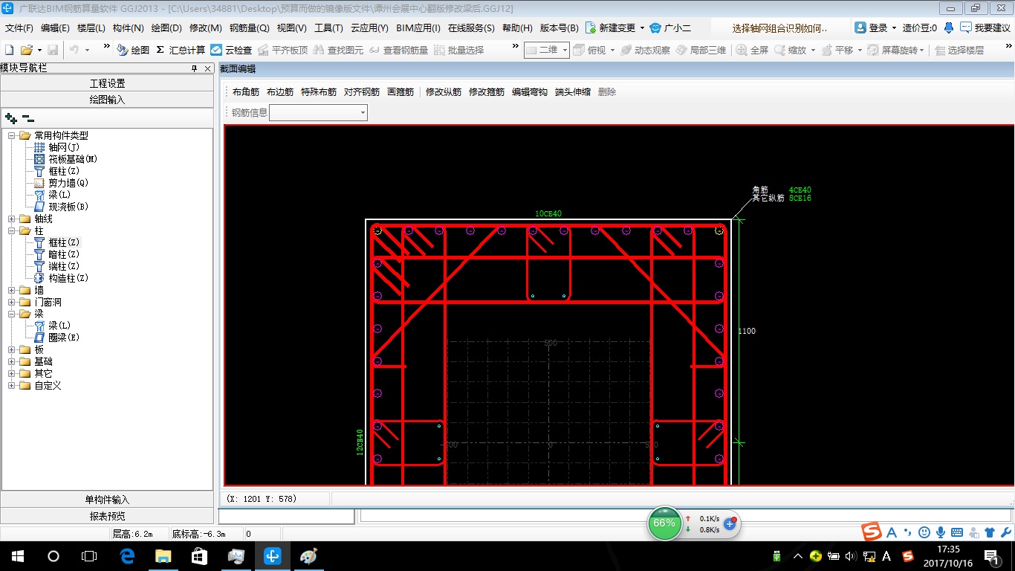This screenshot has height=571, width=1015.
Task: Expand the 墙 tree node
Action: tap(12, 290)
